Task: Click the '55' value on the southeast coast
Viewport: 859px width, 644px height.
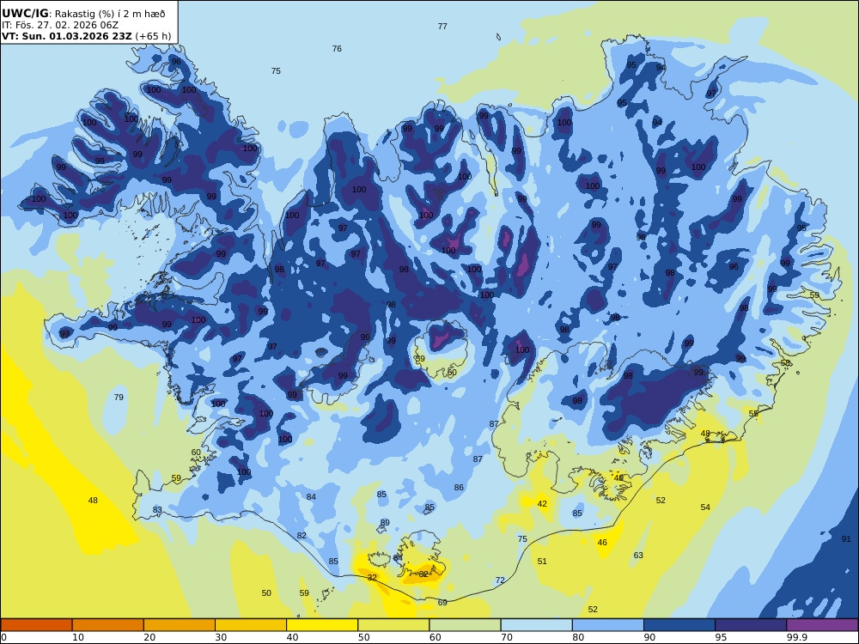Action: [754, 414]
